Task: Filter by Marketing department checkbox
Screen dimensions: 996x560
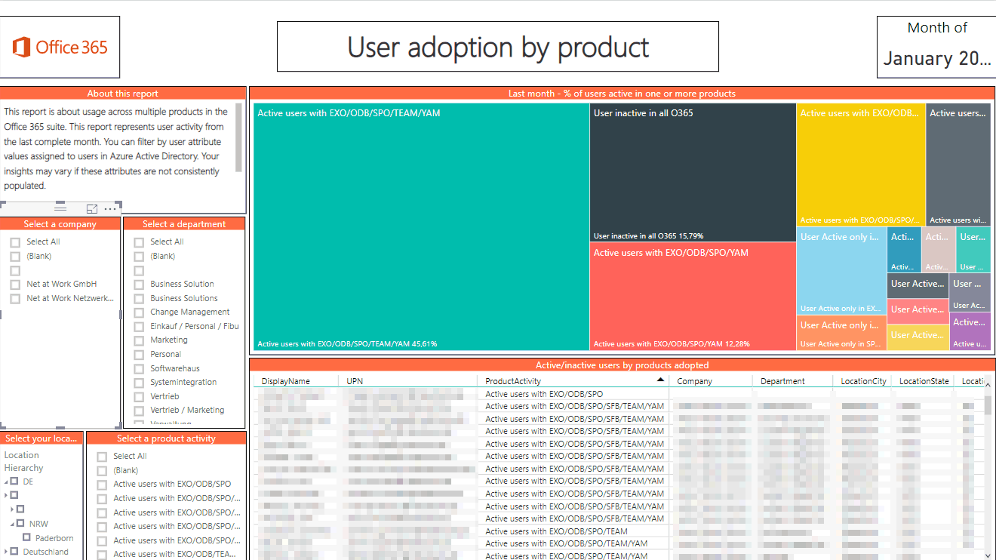Action: [139, 340]
